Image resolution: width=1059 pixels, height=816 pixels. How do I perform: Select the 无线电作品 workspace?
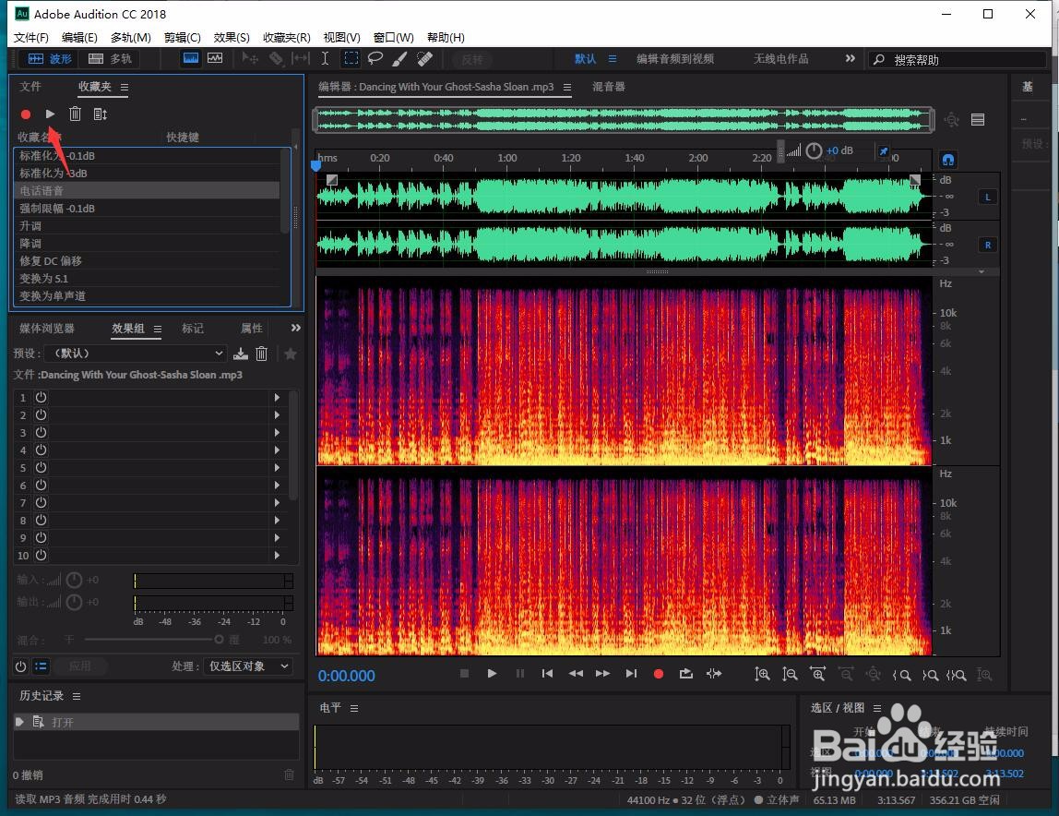(x=780, y=59)
